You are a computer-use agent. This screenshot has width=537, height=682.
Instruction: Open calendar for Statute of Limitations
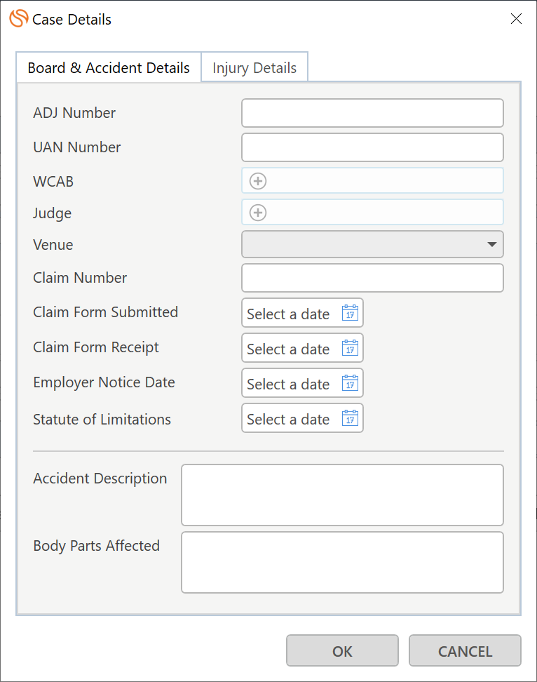(x=350, y=418)
